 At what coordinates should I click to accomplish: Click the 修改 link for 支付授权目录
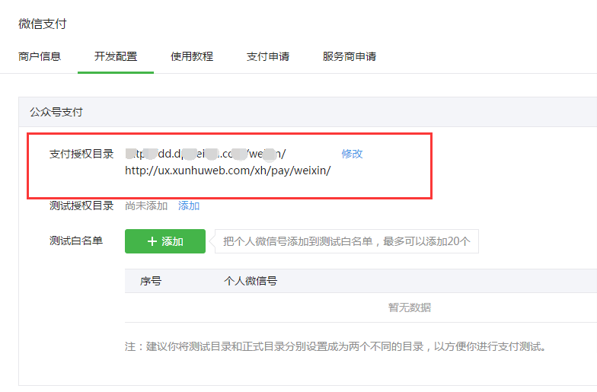[x=352, y=154]
